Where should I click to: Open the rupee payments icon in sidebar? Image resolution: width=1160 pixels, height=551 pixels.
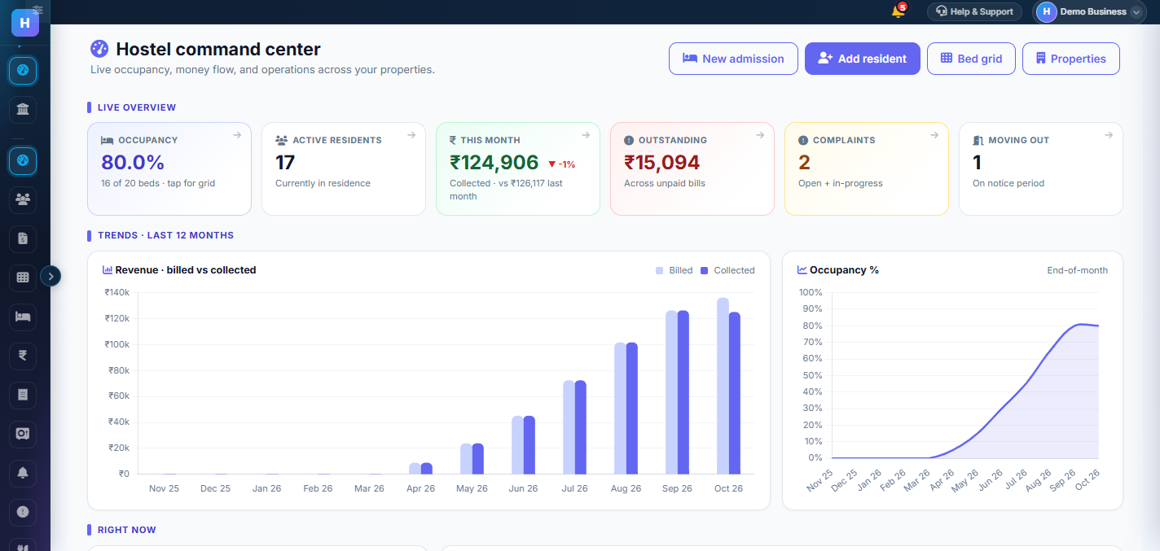tap(23, 355)
